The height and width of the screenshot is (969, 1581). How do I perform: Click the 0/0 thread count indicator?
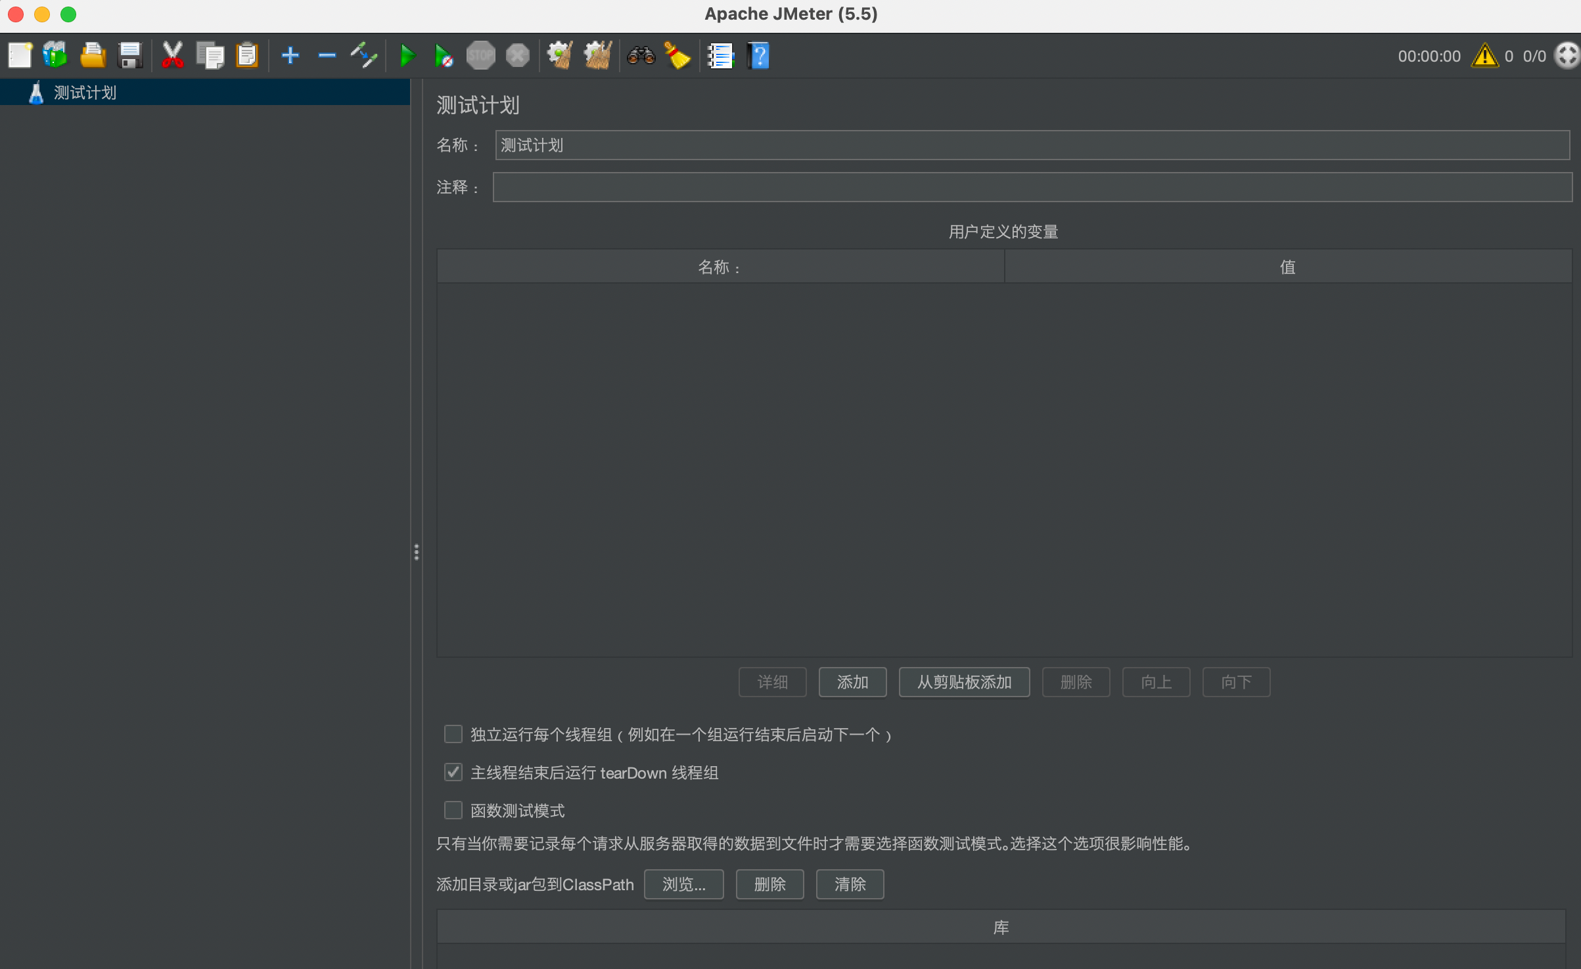point(1534,56)
